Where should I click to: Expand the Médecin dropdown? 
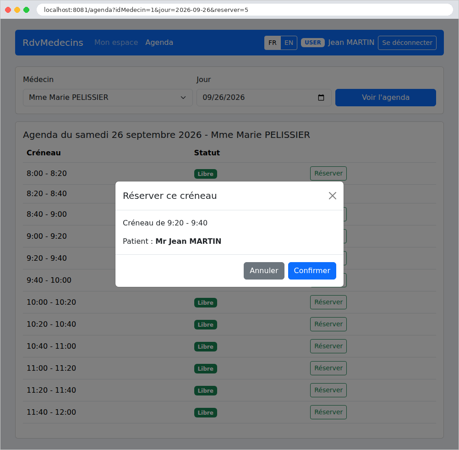[108, 98]
